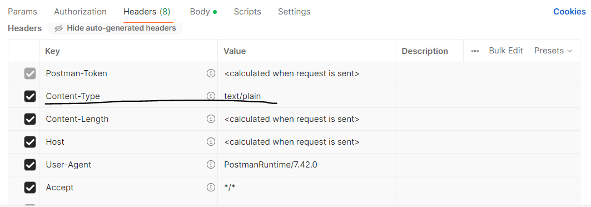Expand the Presets dropdown

pyautogui.click(x=553, y=51)
